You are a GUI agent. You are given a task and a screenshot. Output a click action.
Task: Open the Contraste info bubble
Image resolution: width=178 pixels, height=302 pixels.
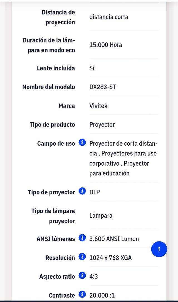pos(82,294)
